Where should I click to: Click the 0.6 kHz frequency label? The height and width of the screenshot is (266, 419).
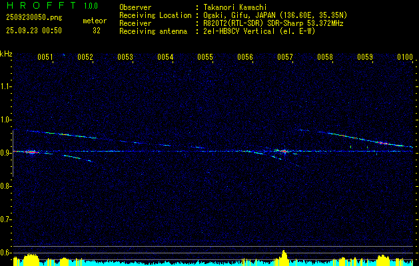(5, 253)
